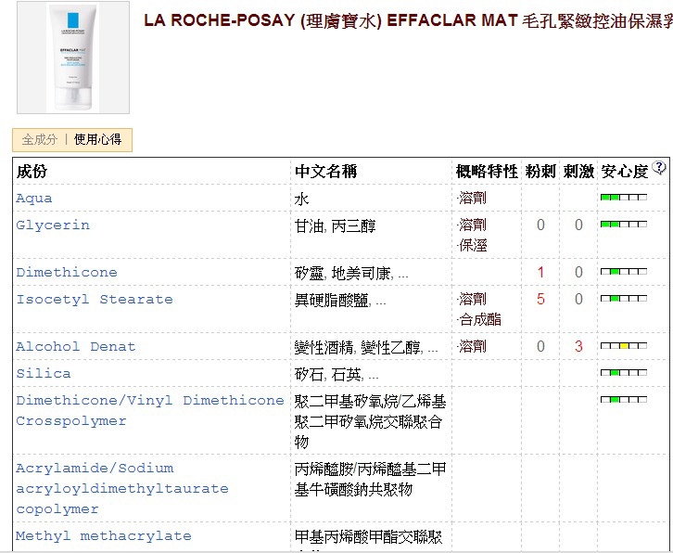This screenshot has height=553, width=673.
Task: Click the Crosspolymer row safety rating bar
Action: [624, 400]
